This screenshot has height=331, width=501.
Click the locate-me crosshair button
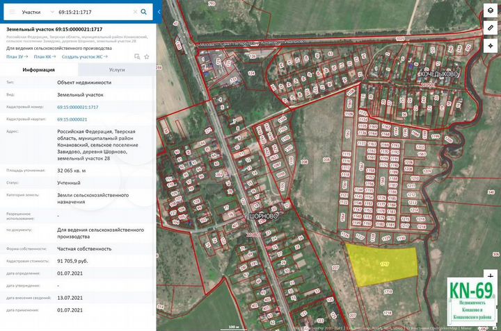tap(490, 46)
